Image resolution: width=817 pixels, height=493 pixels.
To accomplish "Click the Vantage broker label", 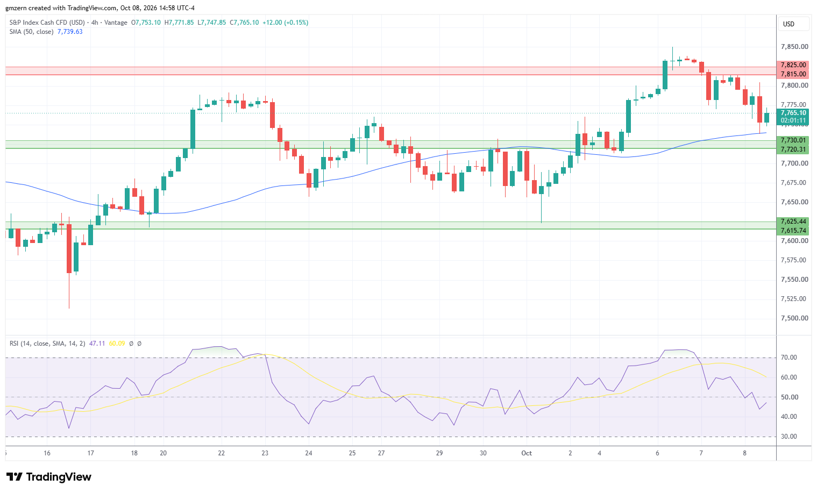I will (x=116, y=23).
